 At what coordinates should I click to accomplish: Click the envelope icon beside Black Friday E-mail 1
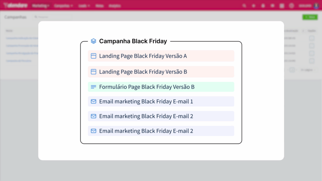pyautogui.click(x=93, y=101)
